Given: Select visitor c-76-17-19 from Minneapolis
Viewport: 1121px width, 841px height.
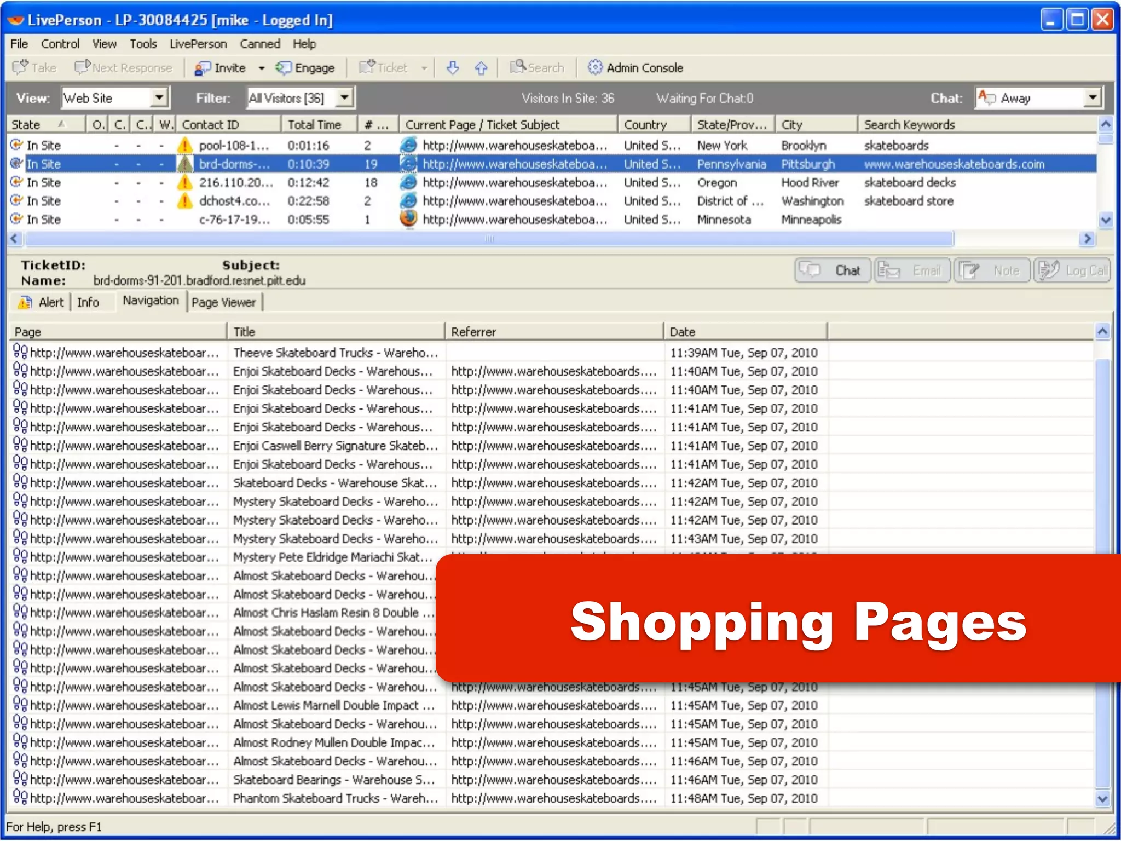Looking at the screenshot, I should click(x=552, y=220).
